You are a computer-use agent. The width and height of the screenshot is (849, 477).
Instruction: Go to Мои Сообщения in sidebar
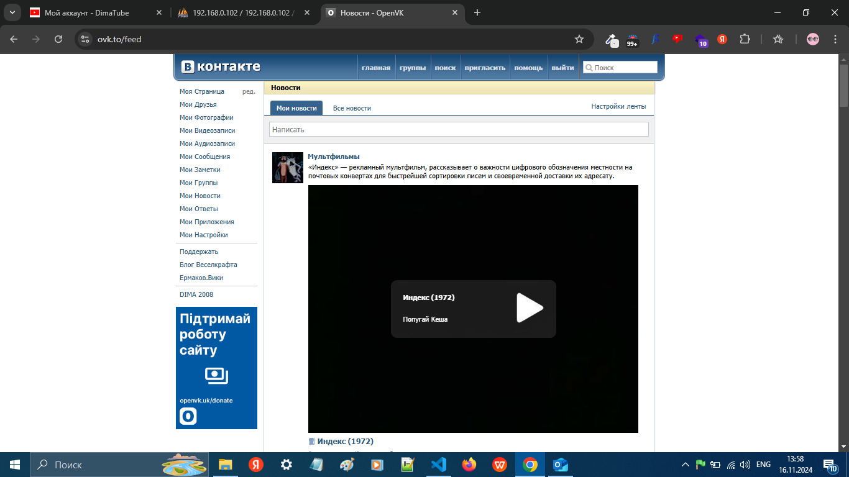[x=204, y=157]
